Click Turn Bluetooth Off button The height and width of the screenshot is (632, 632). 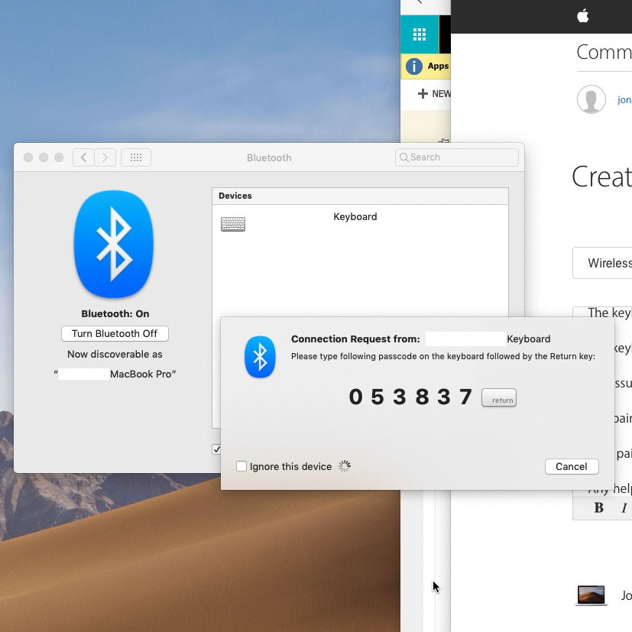tap(115, 334)
